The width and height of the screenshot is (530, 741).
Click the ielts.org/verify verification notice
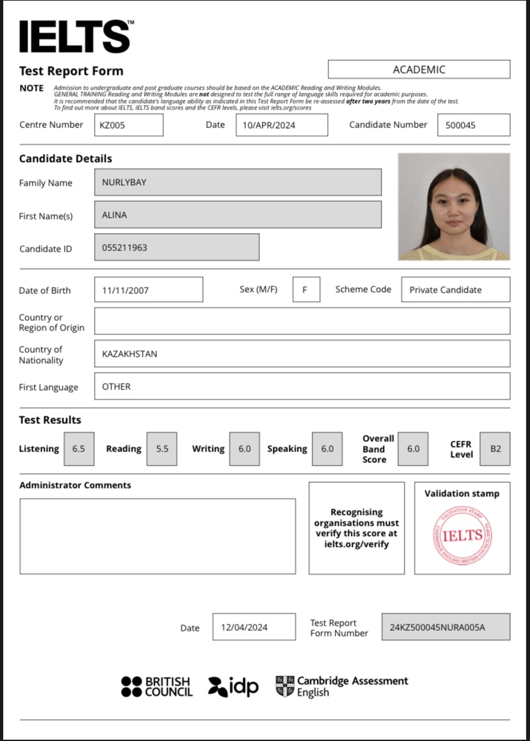point(357,528)
